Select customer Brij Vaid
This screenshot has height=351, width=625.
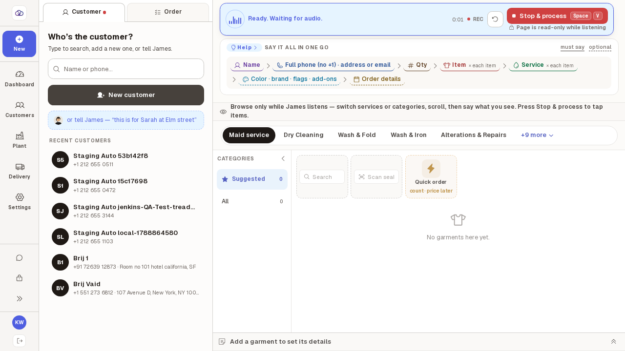pos(126,288)
